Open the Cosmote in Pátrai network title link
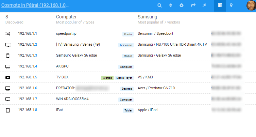Image resolution: width=256 pixels, height=137 pixels. click(35, 5)
